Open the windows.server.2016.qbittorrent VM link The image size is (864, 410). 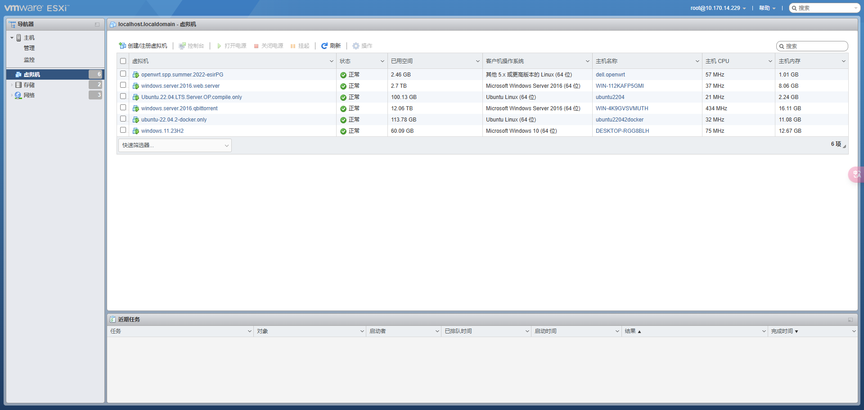179,108
